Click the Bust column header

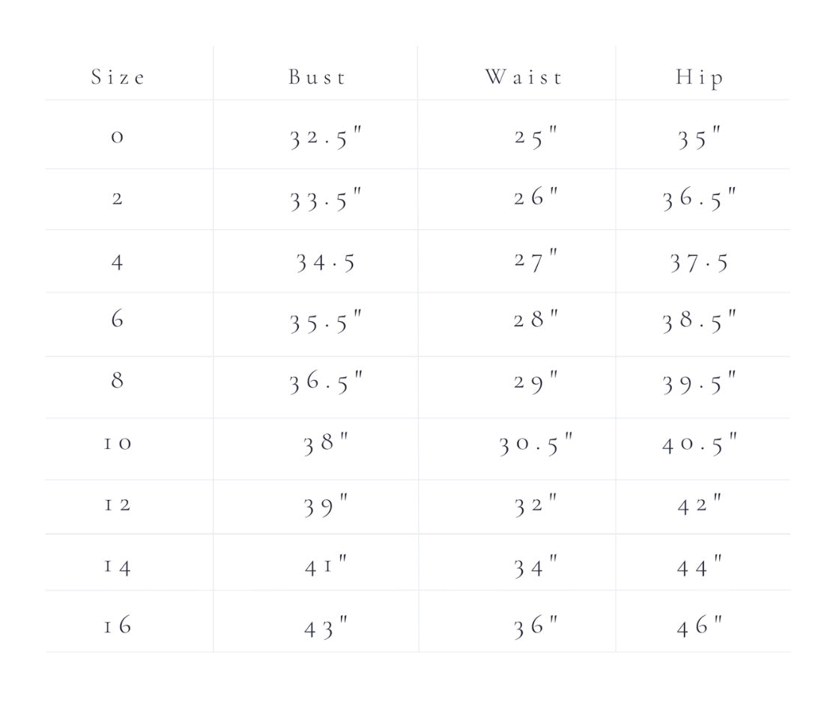pos(317,77)
